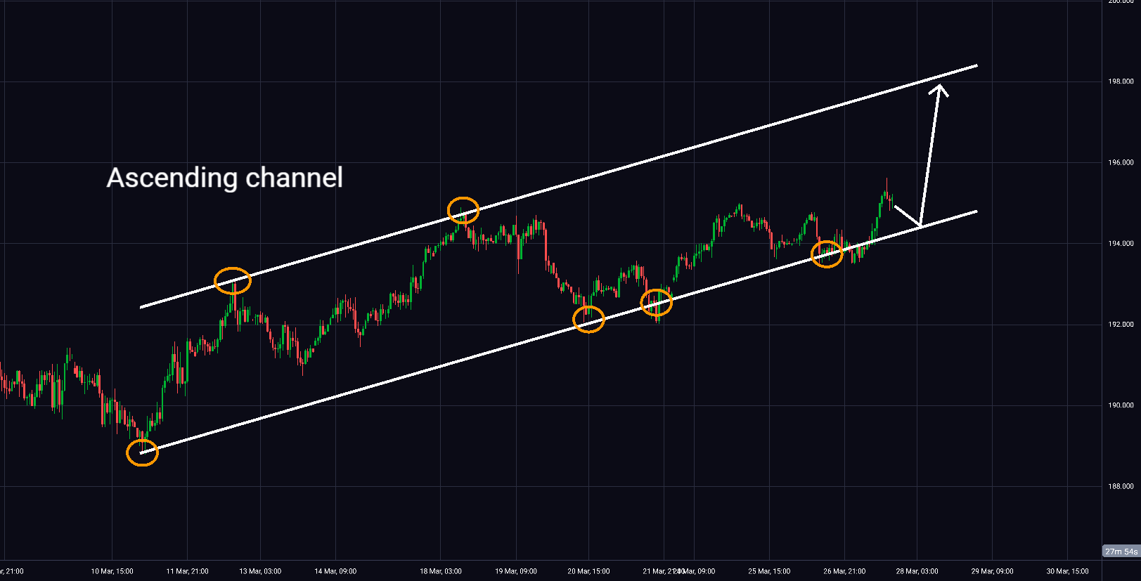Select the "Ascending channel" text label

225,178
